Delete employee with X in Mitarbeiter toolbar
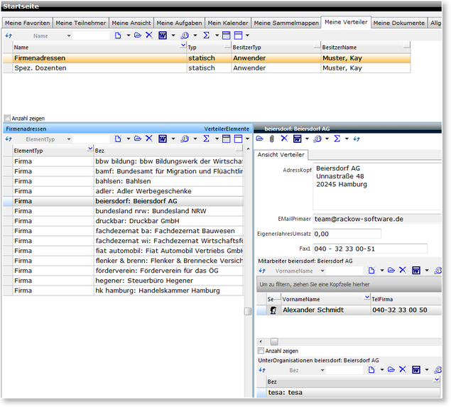451x407 pixels. [x=403, y=270]
